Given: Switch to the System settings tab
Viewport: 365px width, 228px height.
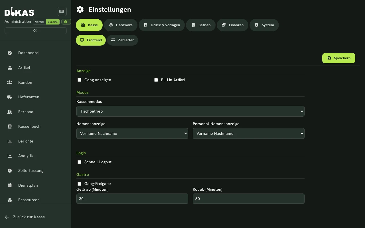Looking at the screenshot, I should pyautogui.click(x=264, y=25).
